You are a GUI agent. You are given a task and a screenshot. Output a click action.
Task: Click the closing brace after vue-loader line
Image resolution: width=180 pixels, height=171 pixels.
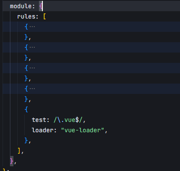(x=26, y=140)
